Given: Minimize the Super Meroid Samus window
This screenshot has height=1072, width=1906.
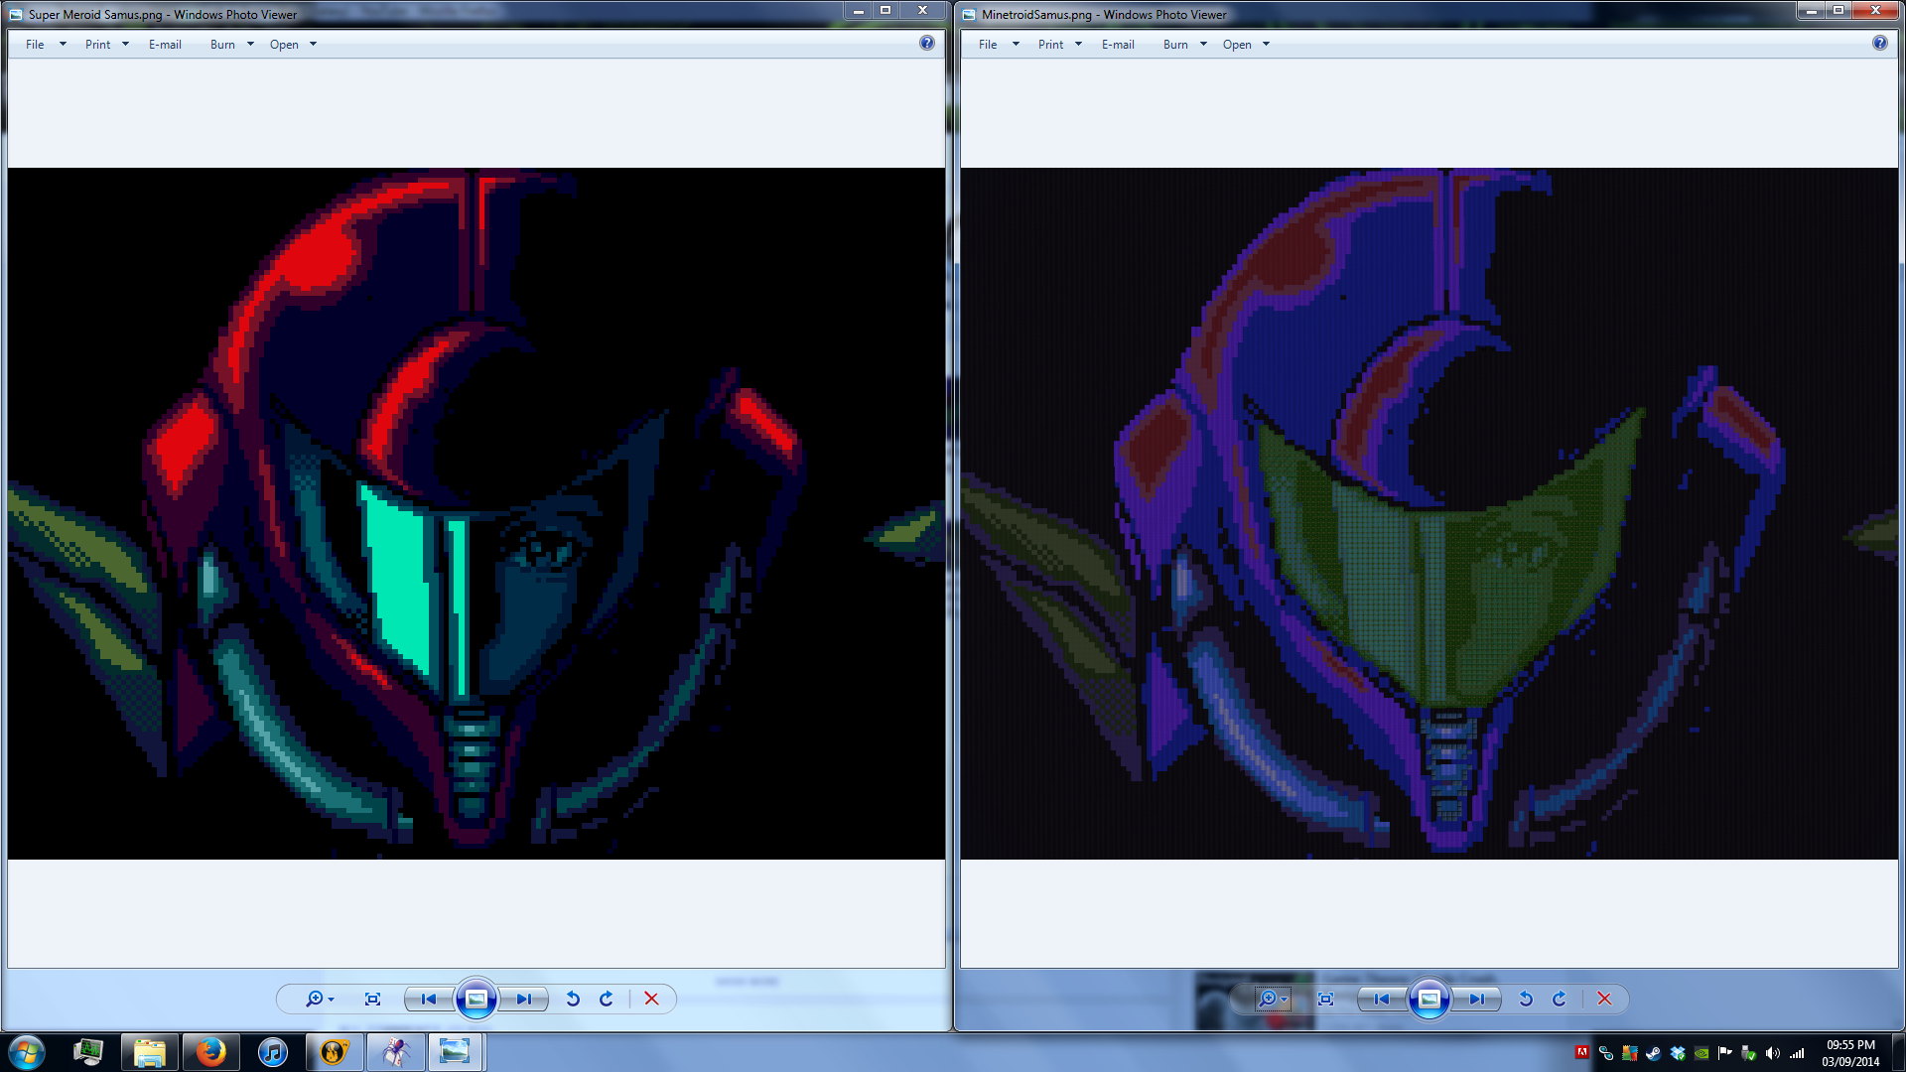Looking at the screenshot, I should point(858,10).
